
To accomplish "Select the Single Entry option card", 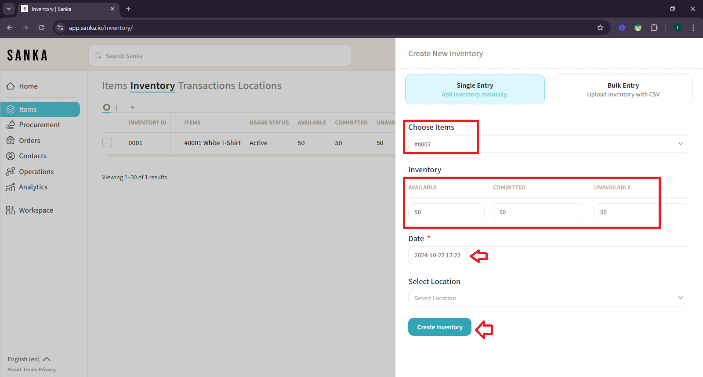I will click(x=475, y=89).
